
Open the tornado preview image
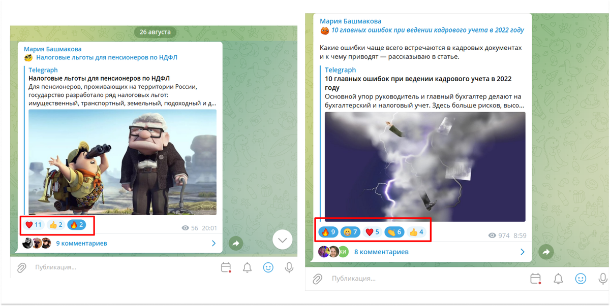click(x=425, y=167)
